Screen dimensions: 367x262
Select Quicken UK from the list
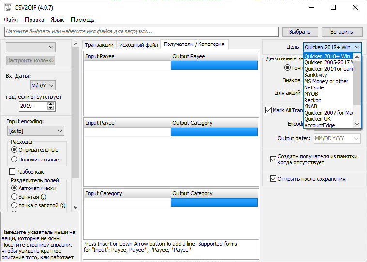pos(328,119)
